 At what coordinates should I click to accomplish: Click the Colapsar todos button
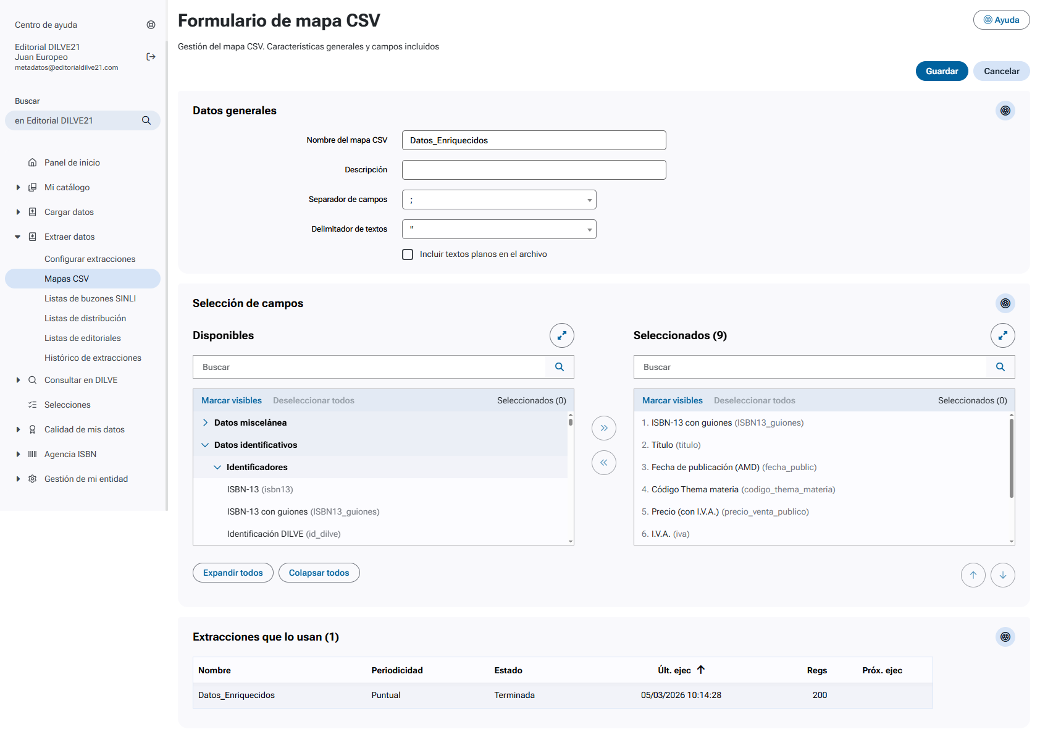tap(319, 573)
